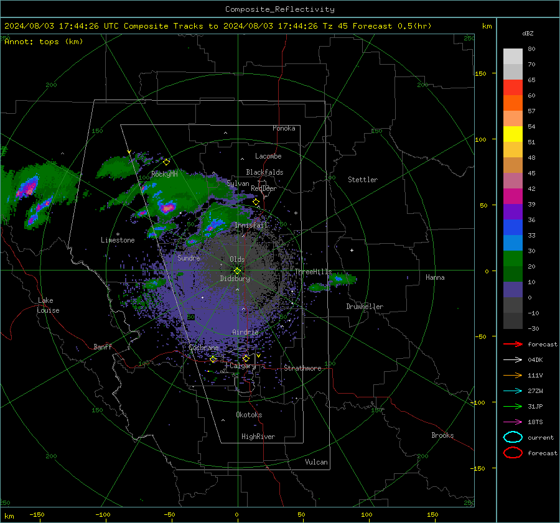Click the Banff label on the map

103,346
